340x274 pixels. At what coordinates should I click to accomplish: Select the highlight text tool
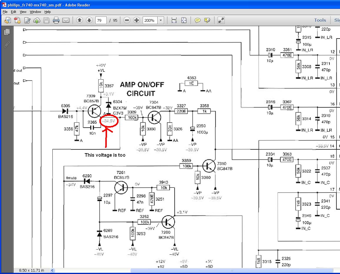pos(207,20)
